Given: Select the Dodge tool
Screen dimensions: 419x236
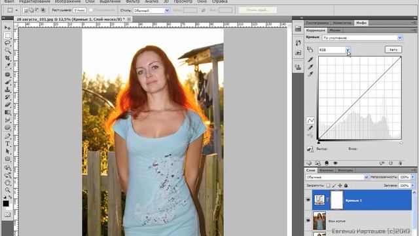Looking at the screenshot, I should [7, 128].
